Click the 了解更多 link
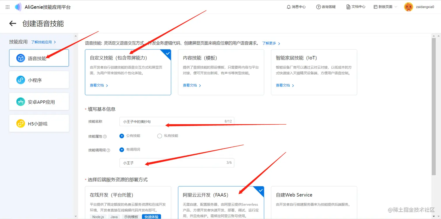Image resolution: width=441 pixels, height=219 pixels. point(269,43)
